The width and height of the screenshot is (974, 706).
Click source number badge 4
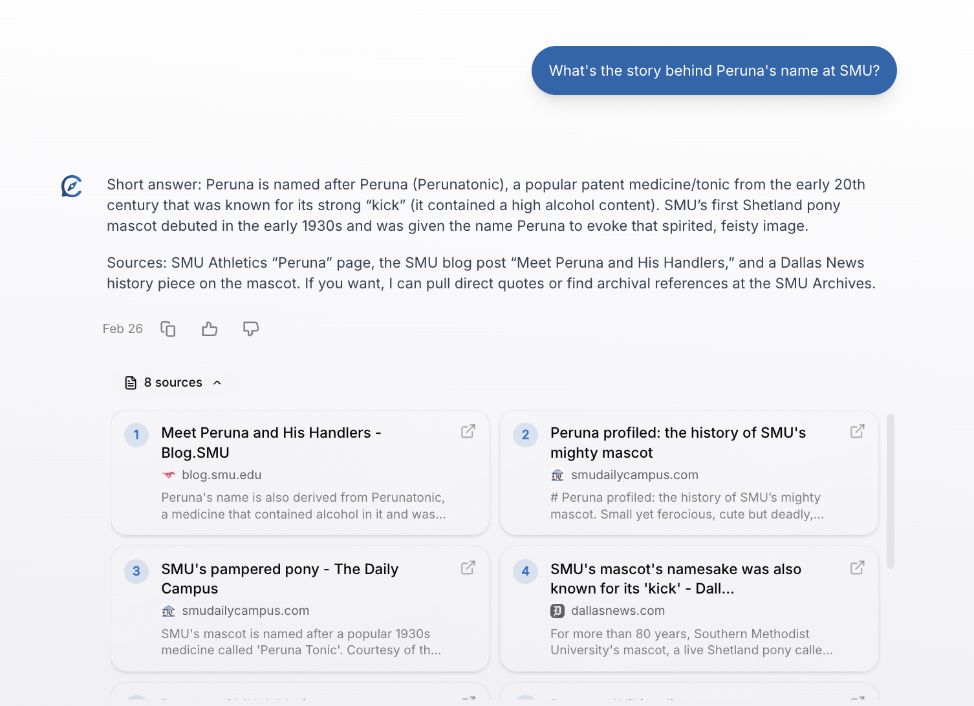coord(526,572)
